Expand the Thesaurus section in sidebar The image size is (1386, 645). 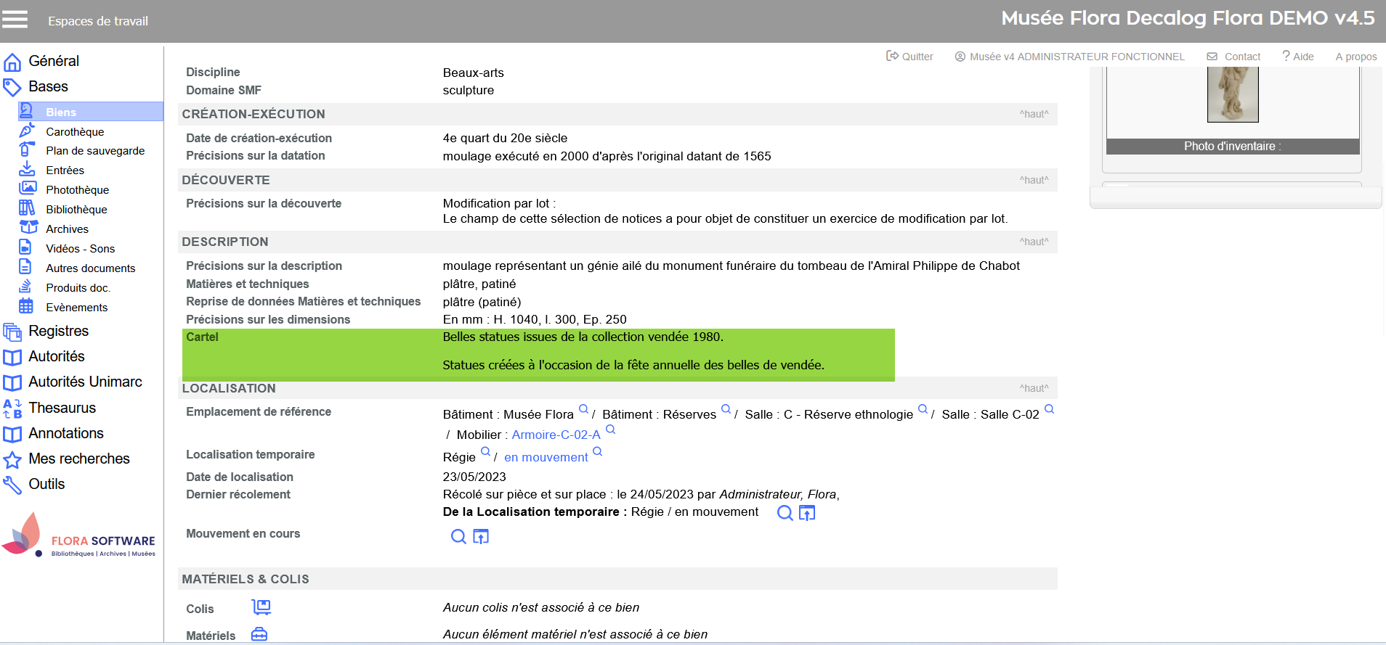[62, 408]
